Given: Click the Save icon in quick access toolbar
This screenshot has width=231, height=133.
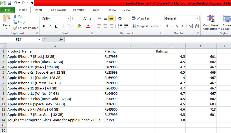Looking at the screenshot, I should pyautogui.click(x=9, y=3).
